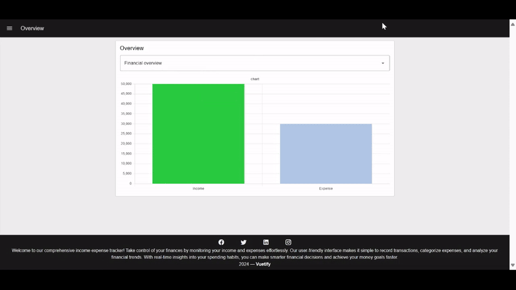Click the chart title text

tap(255, 79)
